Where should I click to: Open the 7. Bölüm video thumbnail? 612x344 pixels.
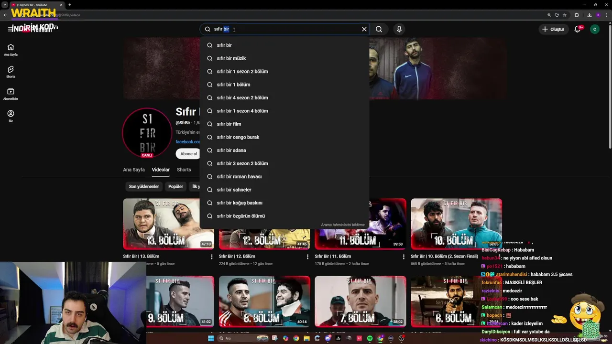coord(361,301)
